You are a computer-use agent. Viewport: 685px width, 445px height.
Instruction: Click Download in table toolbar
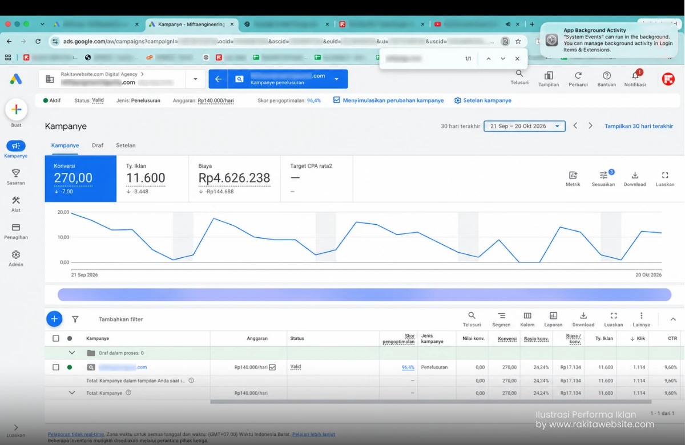(583, 319)
